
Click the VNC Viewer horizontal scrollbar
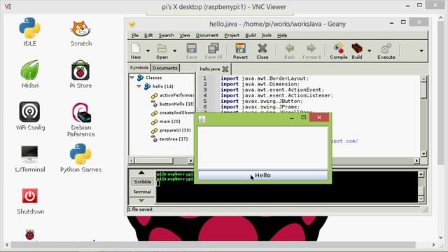click(x=213, y=244)
